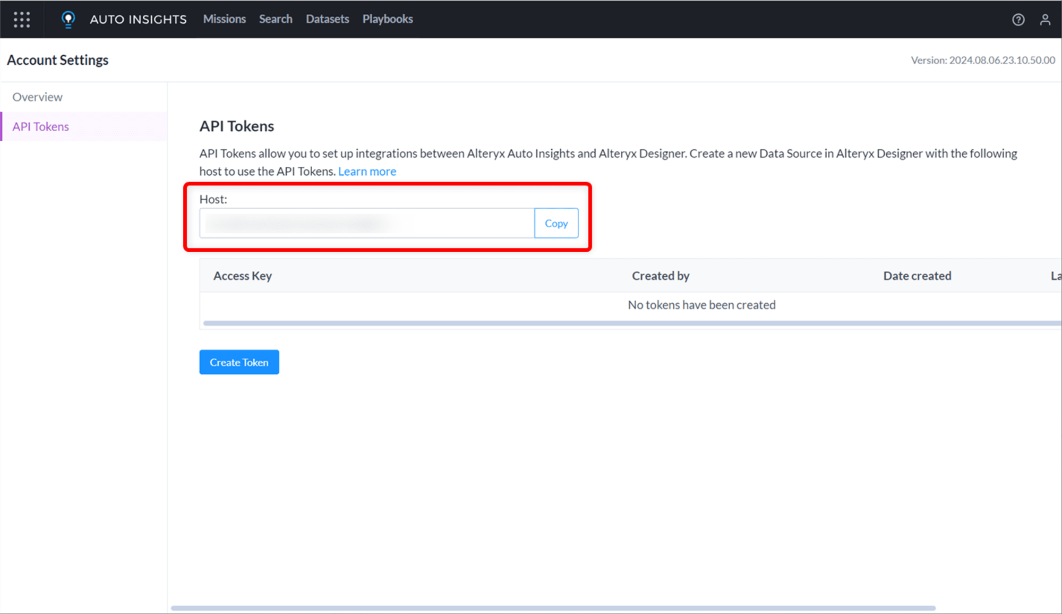
Task: Click the Access Key column header
Action: coord(243,276)
